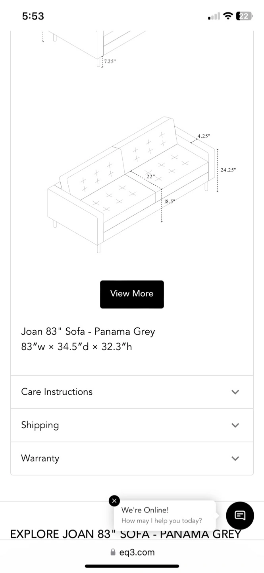
Task: Select the Shipping row label
Action: click(x=40, y=425)
